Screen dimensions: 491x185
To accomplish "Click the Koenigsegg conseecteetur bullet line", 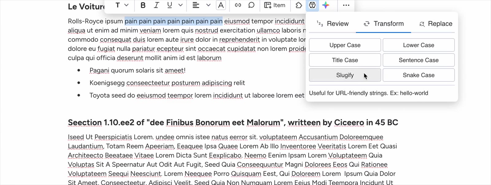I will click(x=167, y=83).
